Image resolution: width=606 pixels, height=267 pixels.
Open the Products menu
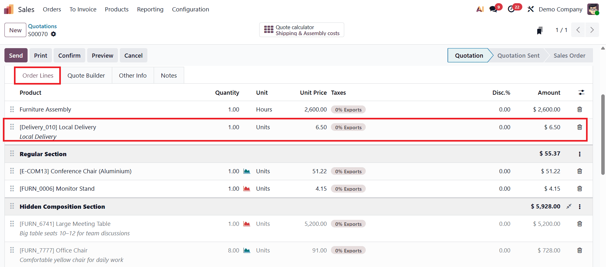[117, 9]
